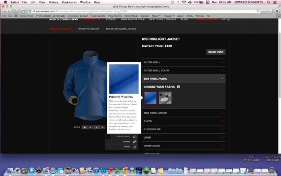Open Spotlight search in menu bar
Viewport: 281px width, 176px height.
pos(268,2)
